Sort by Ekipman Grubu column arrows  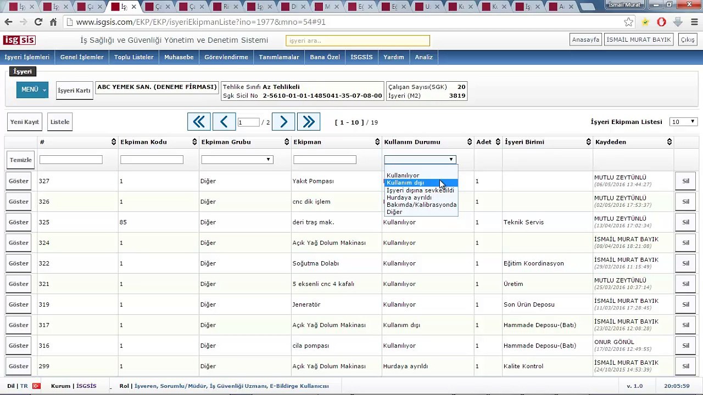click(x=287, y=142)
